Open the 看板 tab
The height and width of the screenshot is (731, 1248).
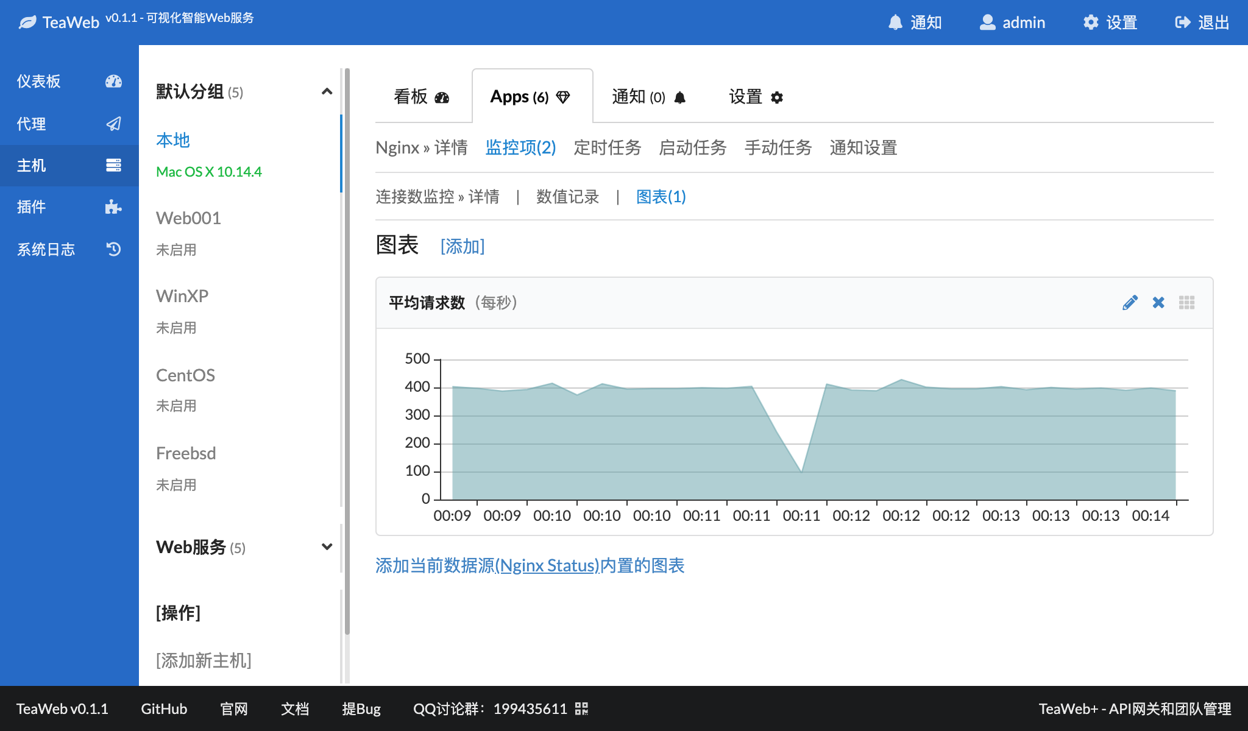tap(421, 97)
